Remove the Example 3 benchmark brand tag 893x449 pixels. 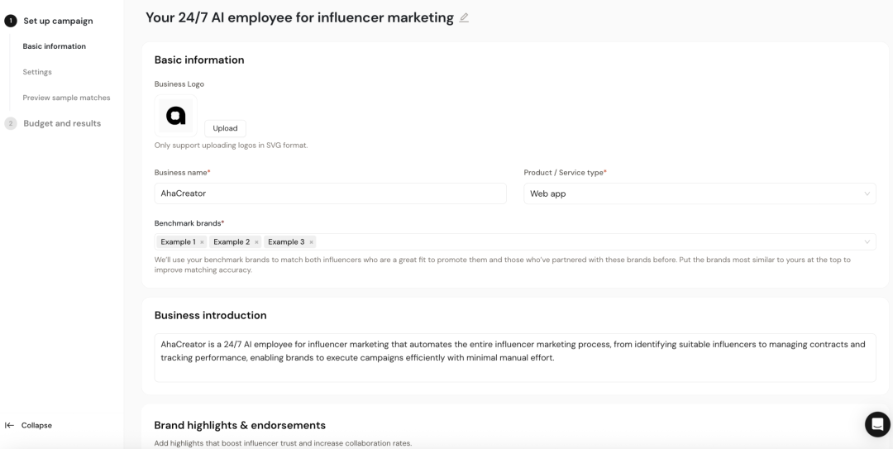tap(311, 242)
